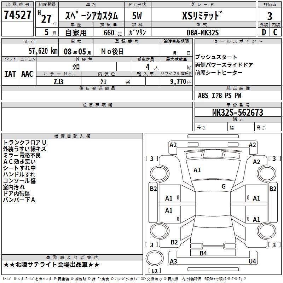Click the exterior grade D cell

tap(264, 32)
